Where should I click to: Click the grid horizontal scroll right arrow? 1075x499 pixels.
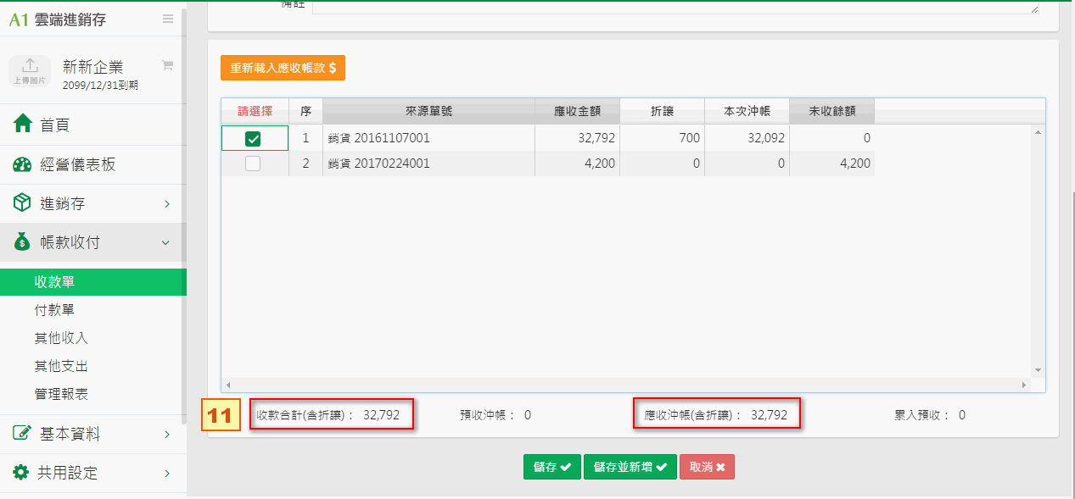click(1025, 385)
